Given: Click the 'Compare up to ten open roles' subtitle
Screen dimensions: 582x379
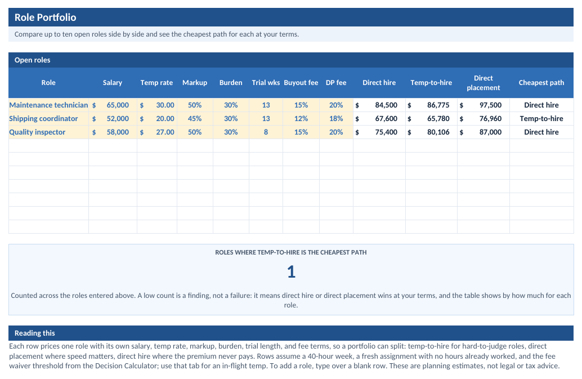Looking at the screenshot, I should coord(156,34).
